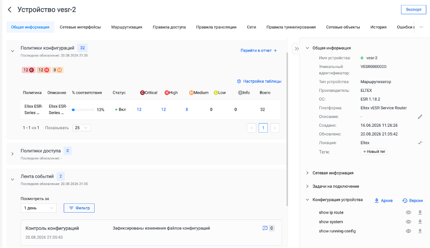Download the show ip route output
This screenshot has height=248, width=430.
420,212
